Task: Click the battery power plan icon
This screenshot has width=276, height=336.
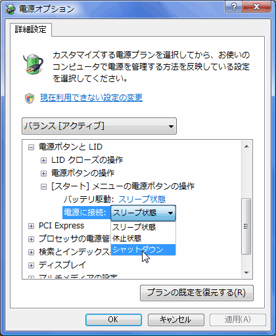Action: pyautogui.click(x=34, y=64)
